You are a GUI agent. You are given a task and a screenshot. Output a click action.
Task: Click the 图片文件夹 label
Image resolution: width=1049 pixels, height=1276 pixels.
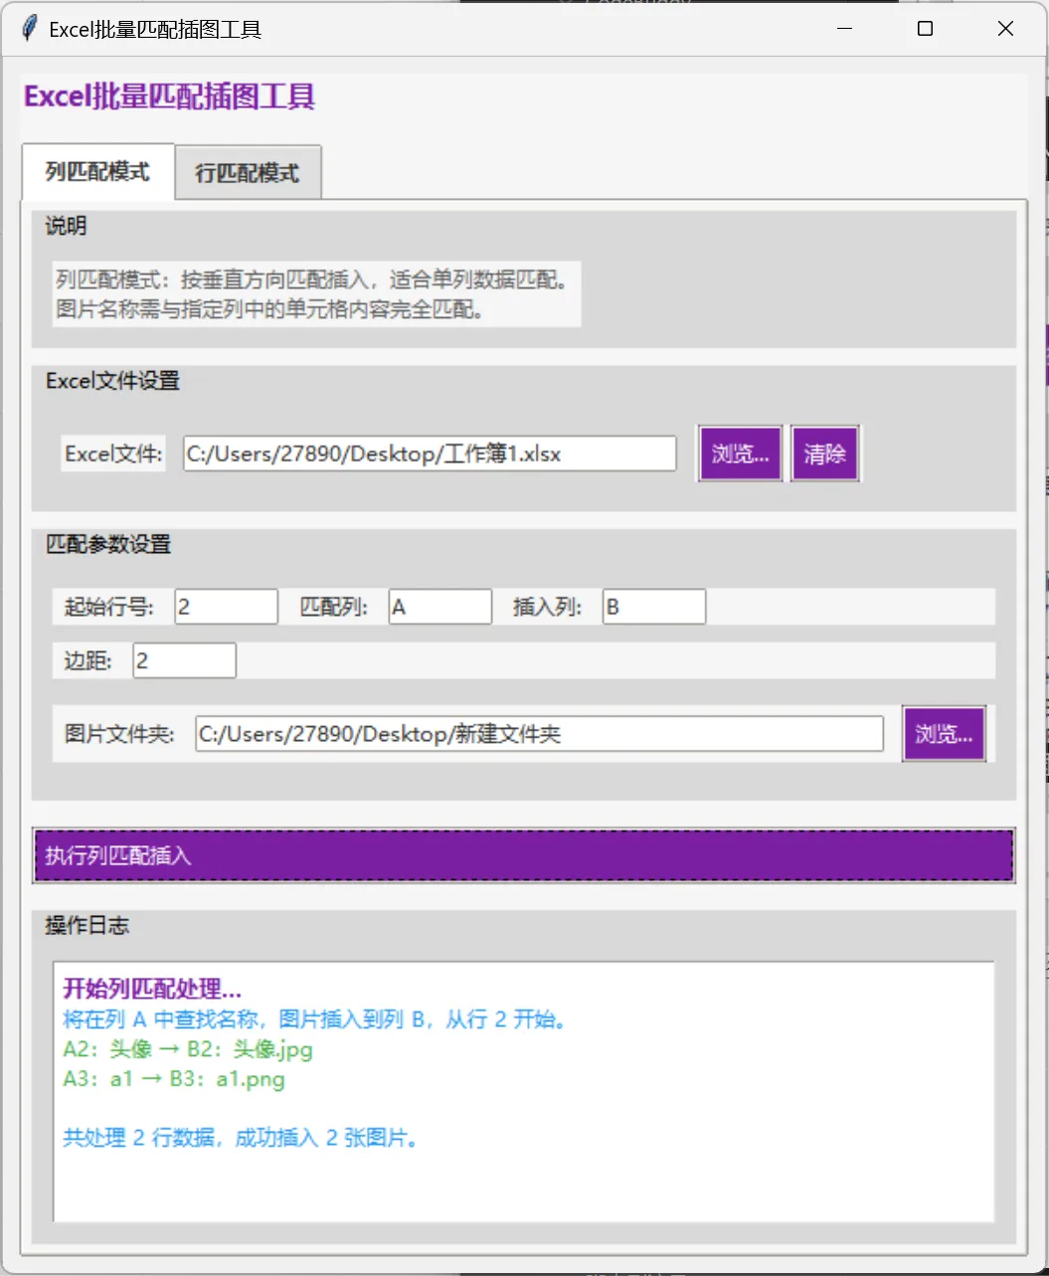tap(119, 734)
